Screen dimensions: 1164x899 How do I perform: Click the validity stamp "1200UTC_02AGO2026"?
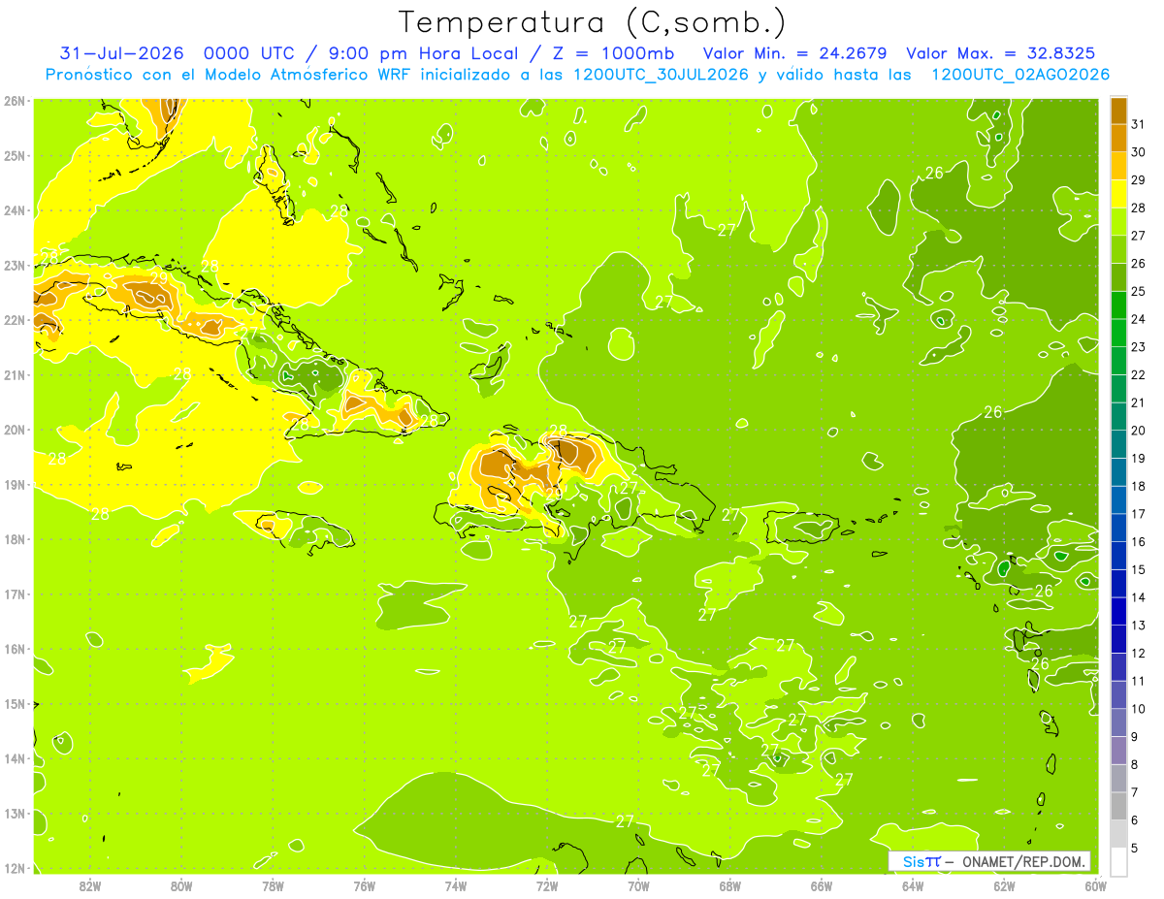[x=1020, y=75]
